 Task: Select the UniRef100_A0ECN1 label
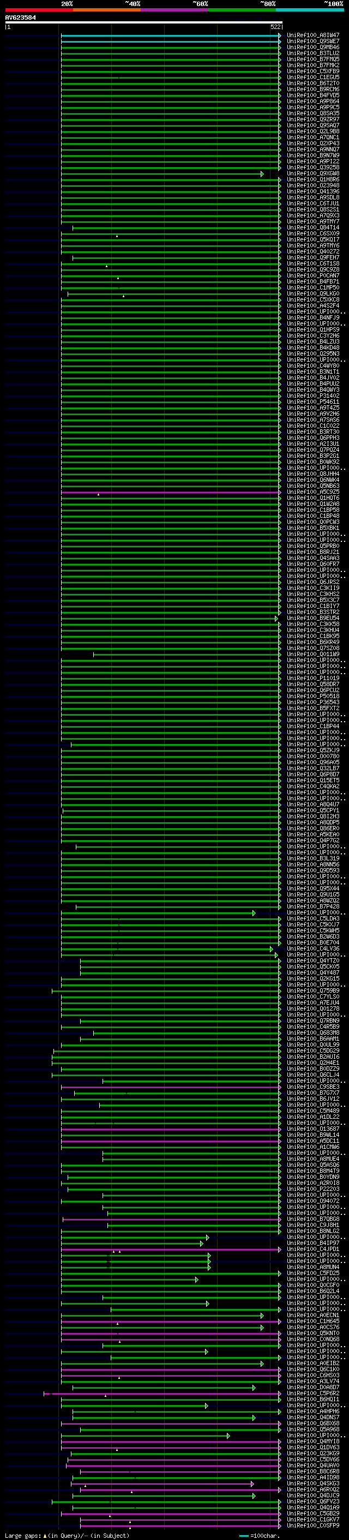(312, 1314)
